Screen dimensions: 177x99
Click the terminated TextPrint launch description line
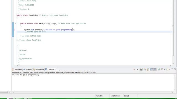click(x=54, y=72)
